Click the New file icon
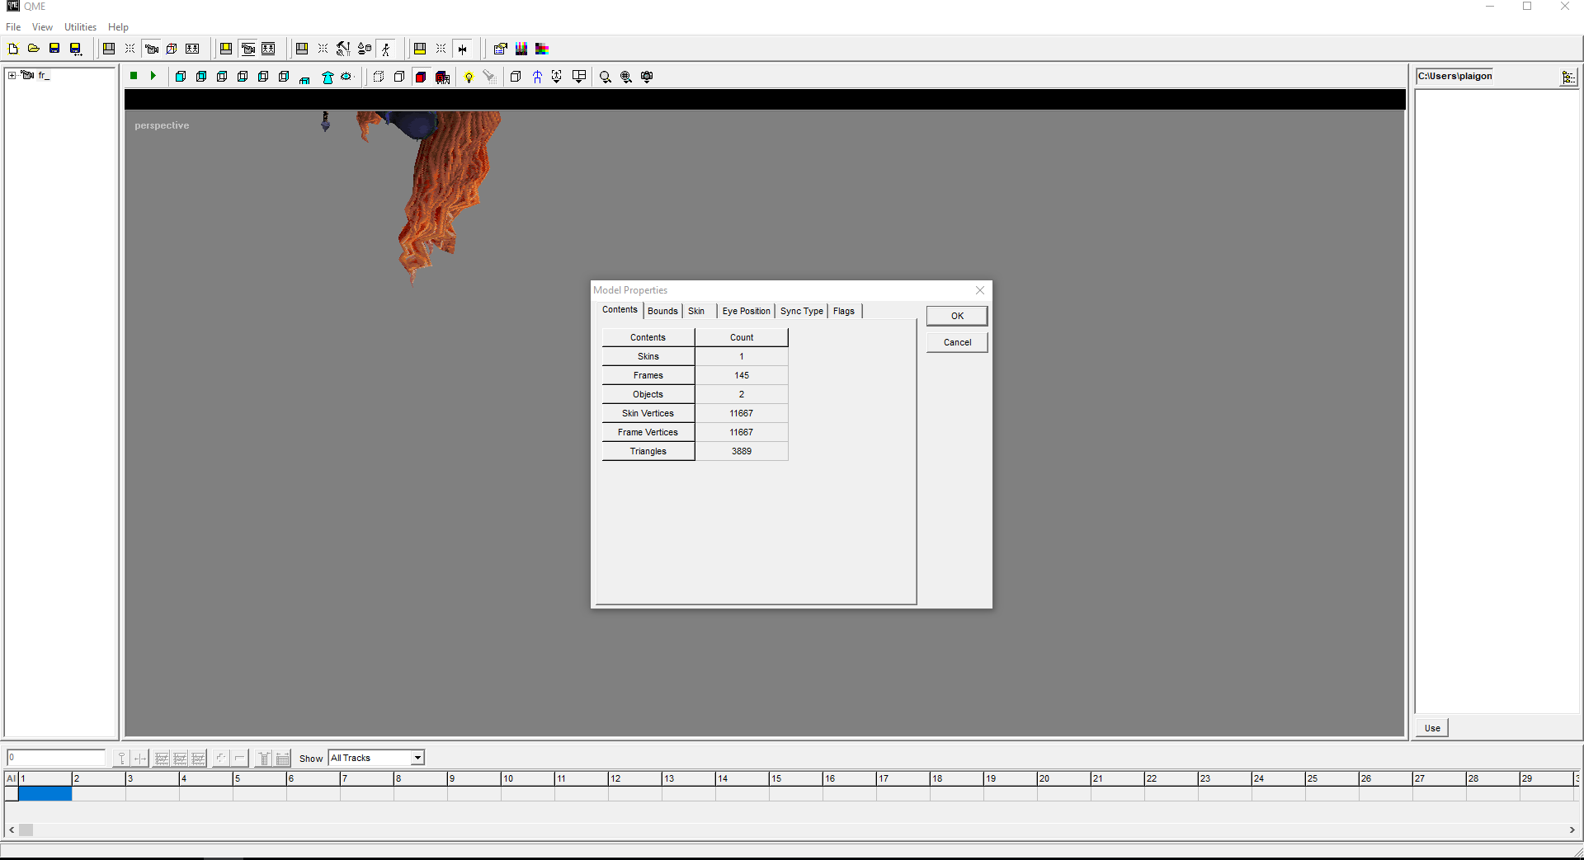Screen dimensions: 1584x860 [x=13, y=49]
